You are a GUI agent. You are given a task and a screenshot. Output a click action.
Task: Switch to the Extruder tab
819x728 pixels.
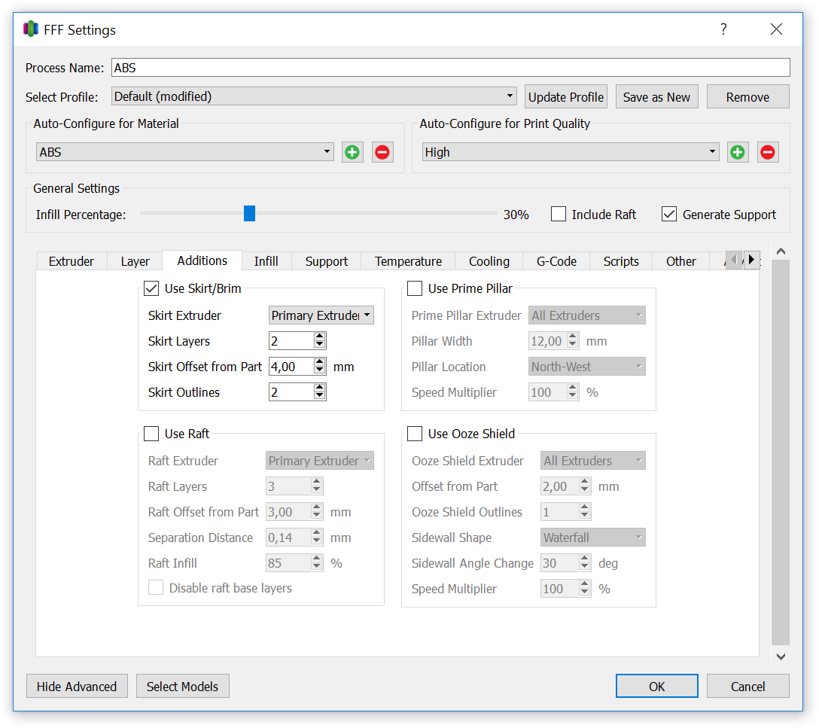(72, 261)
